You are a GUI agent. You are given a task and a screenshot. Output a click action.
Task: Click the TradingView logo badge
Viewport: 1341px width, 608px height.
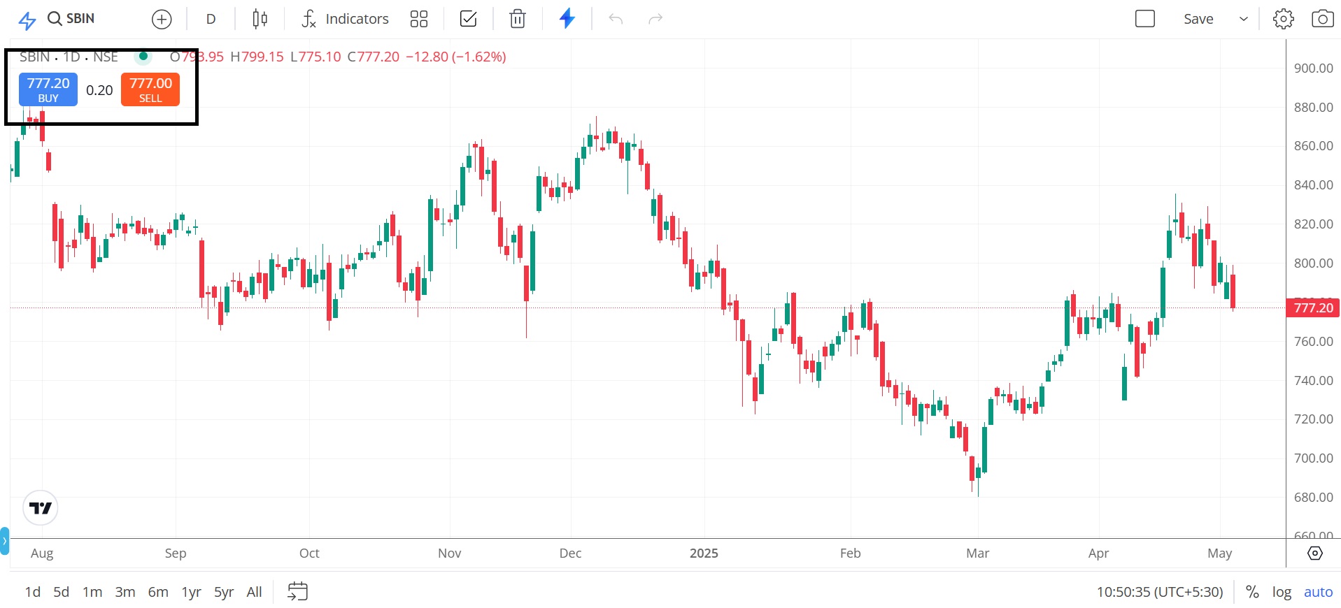pyautogui.click(x=41, y=508)
